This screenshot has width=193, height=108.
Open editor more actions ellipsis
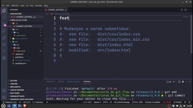(x=189, y=10)
